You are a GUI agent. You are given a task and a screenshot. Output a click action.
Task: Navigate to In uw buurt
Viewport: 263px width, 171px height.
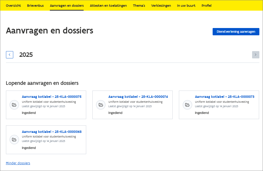[186, 5]
